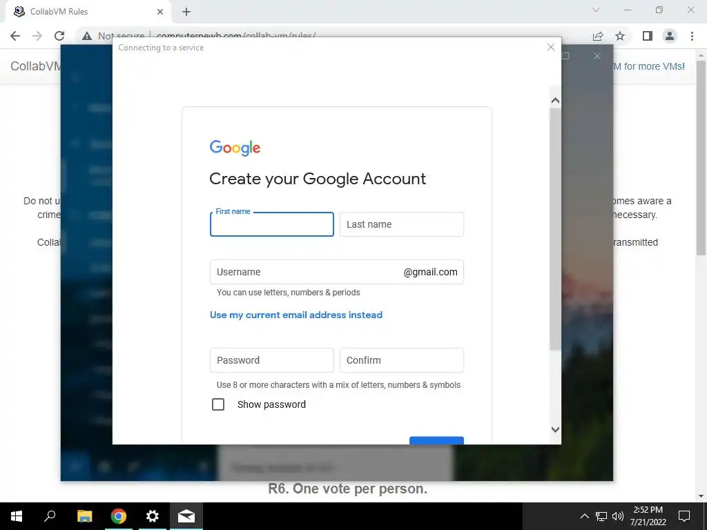707x530 pixels.
Task: Open the Windows Start menu
Action: coord(17,516)
